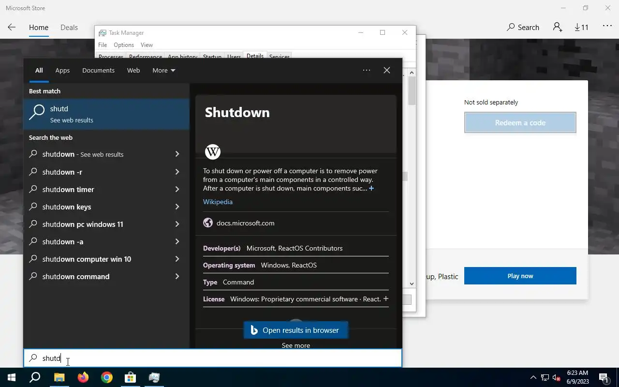Click Task Manager scrollbar down arrow

[412, 284]
